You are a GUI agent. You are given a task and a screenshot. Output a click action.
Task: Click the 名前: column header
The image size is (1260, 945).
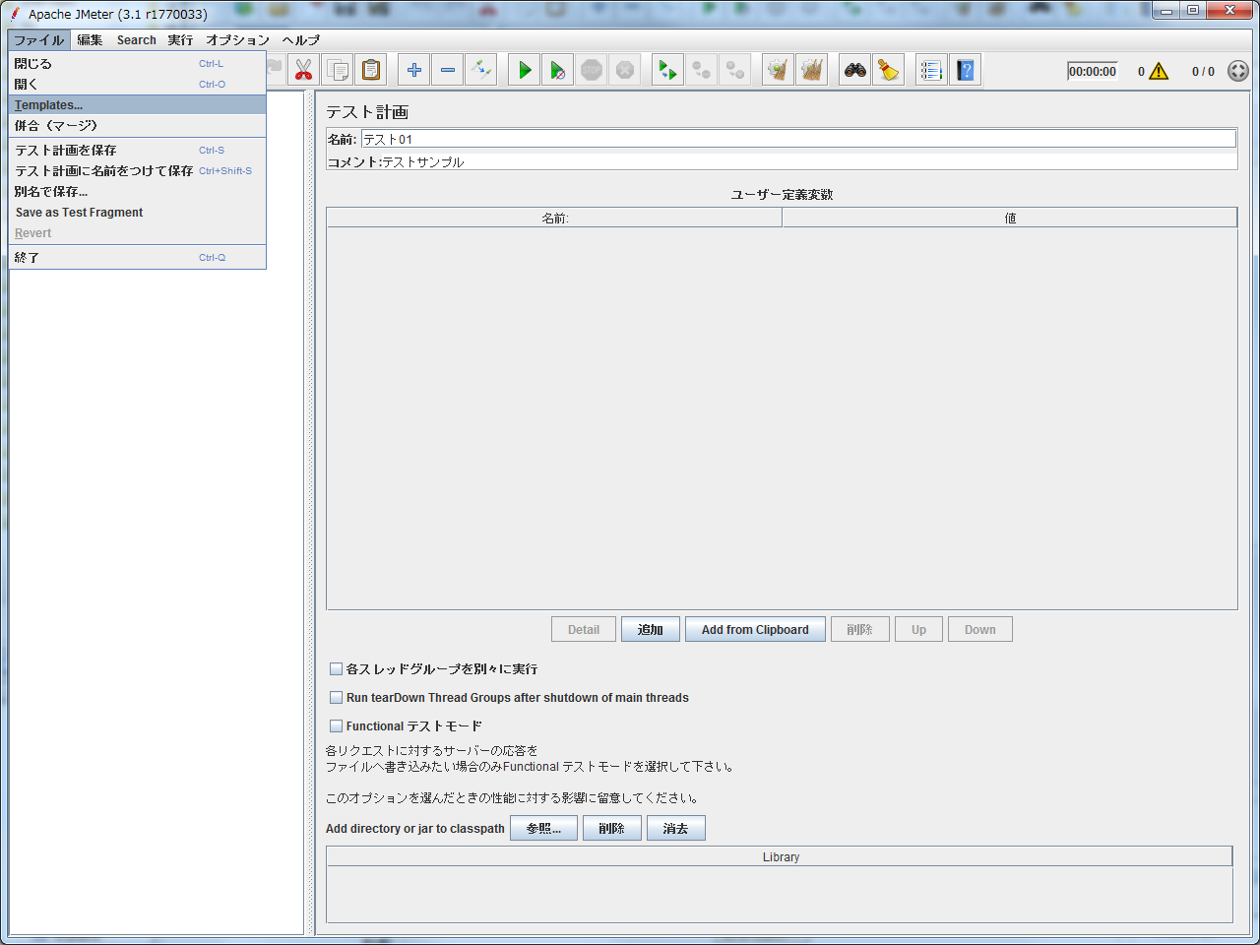pyautogui.click(x=554, y=219)
